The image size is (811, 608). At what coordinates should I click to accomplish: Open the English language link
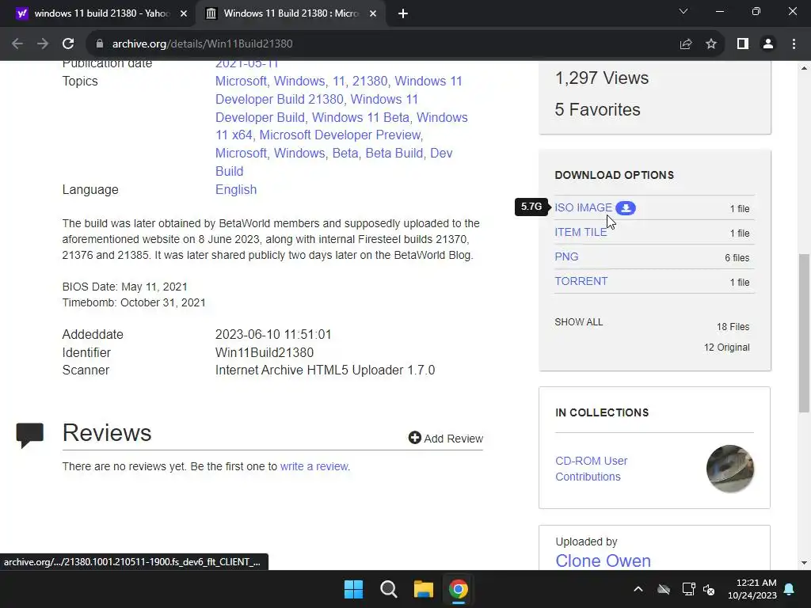pos(236,190)
